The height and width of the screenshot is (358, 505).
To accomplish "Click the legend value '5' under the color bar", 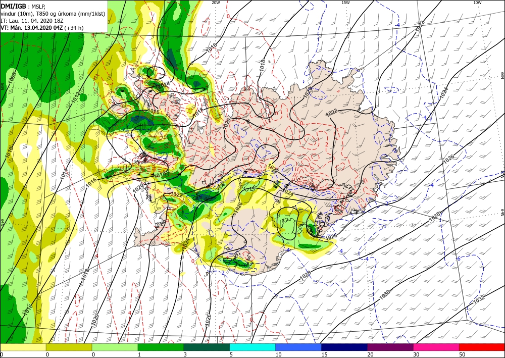I will [x=231, y=354].
